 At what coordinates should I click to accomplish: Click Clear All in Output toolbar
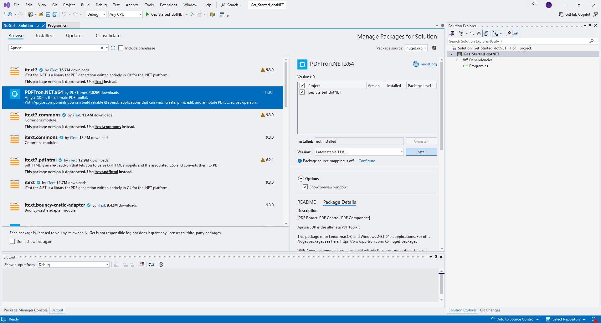142,264
